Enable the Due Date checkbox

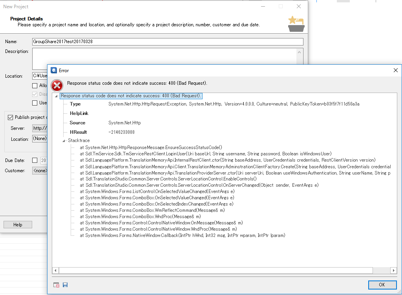pyautogui.click(x=35, y=160)
